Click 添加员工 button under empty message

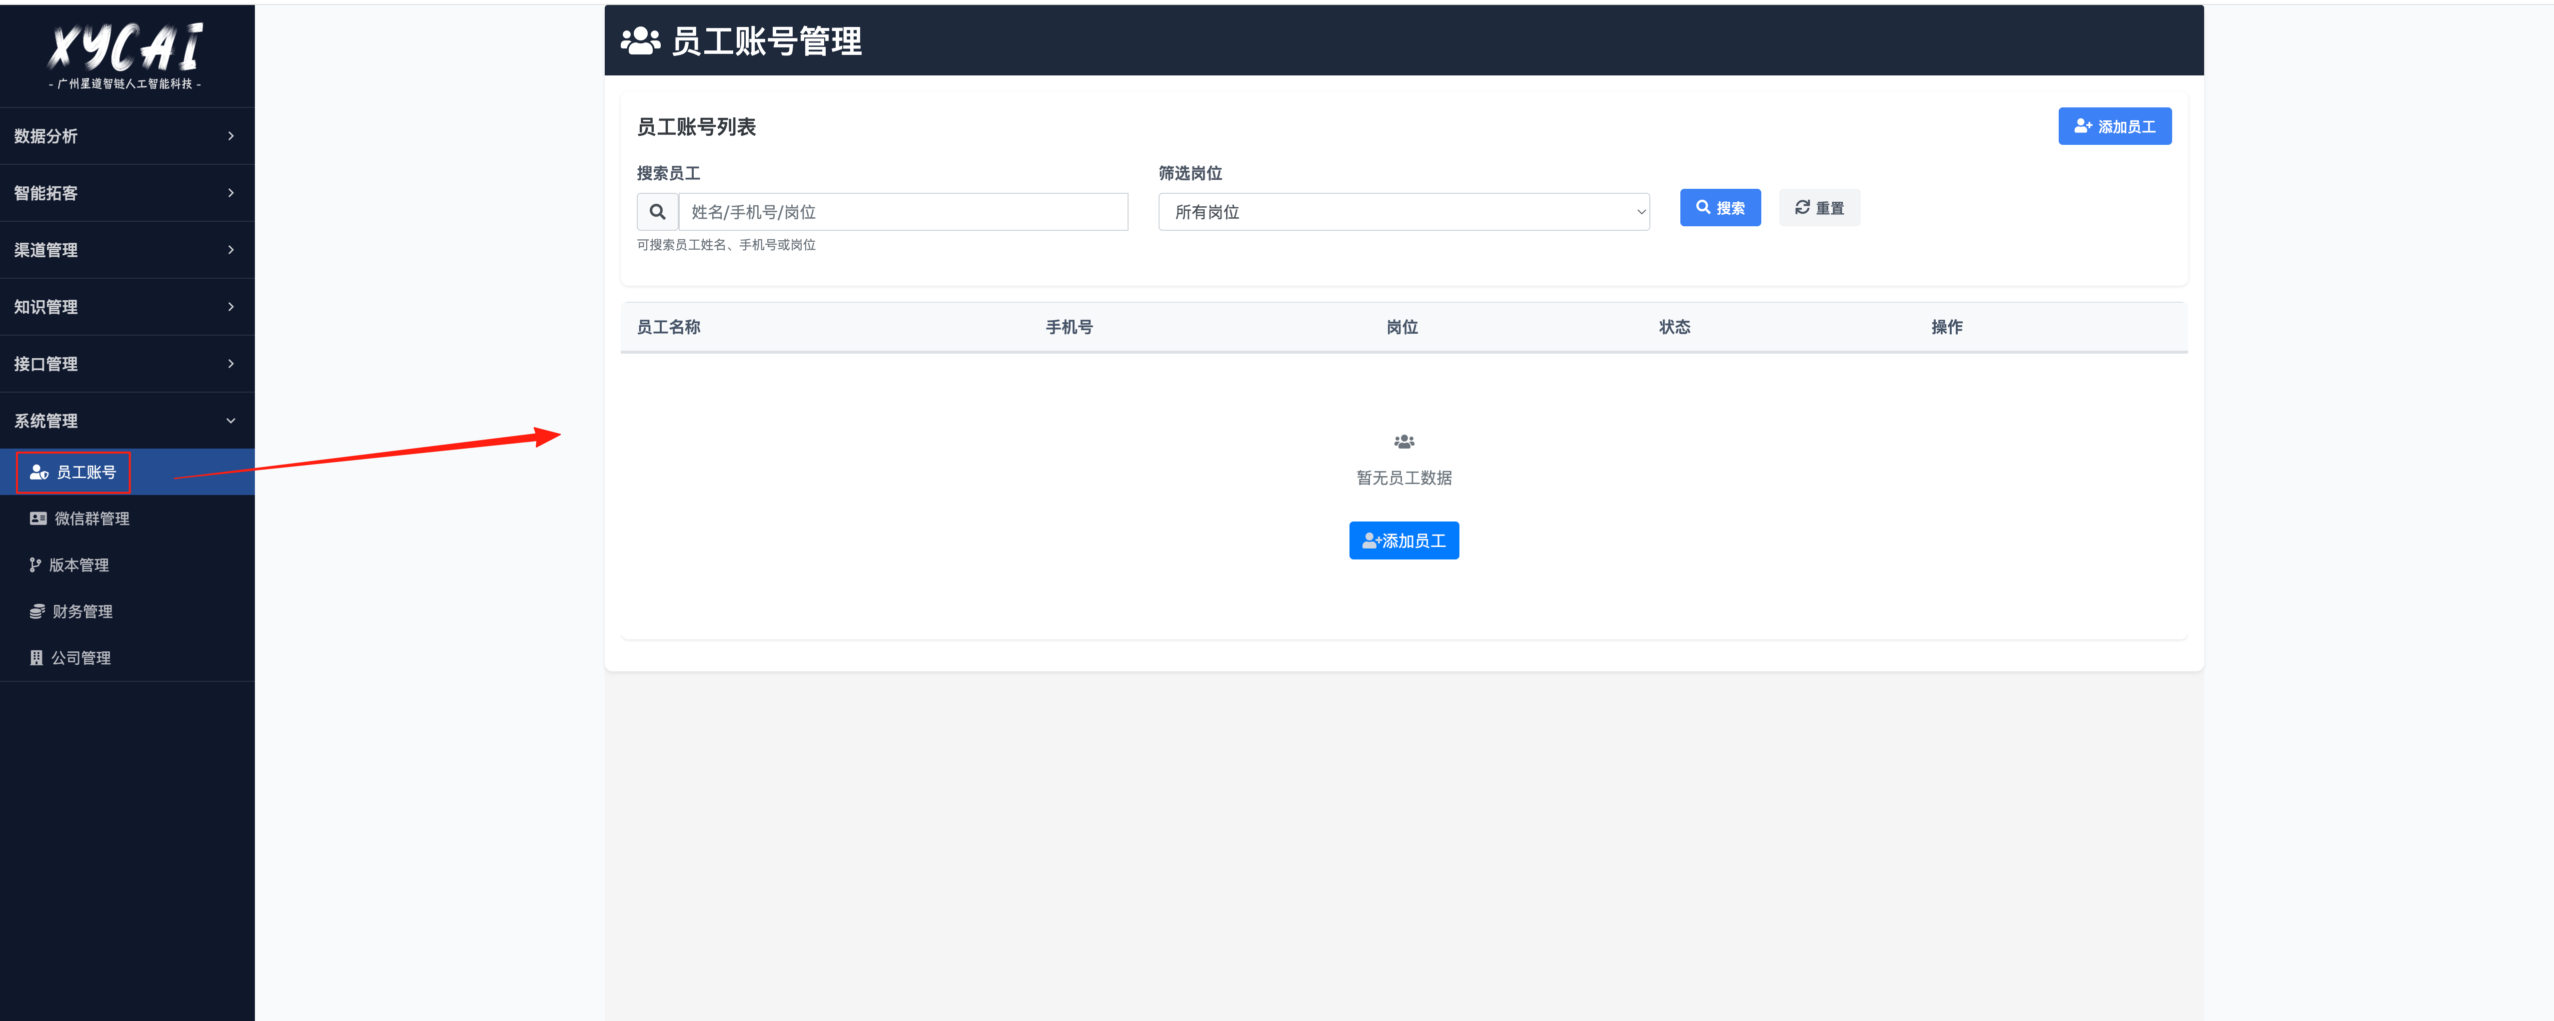point(1404,540)
